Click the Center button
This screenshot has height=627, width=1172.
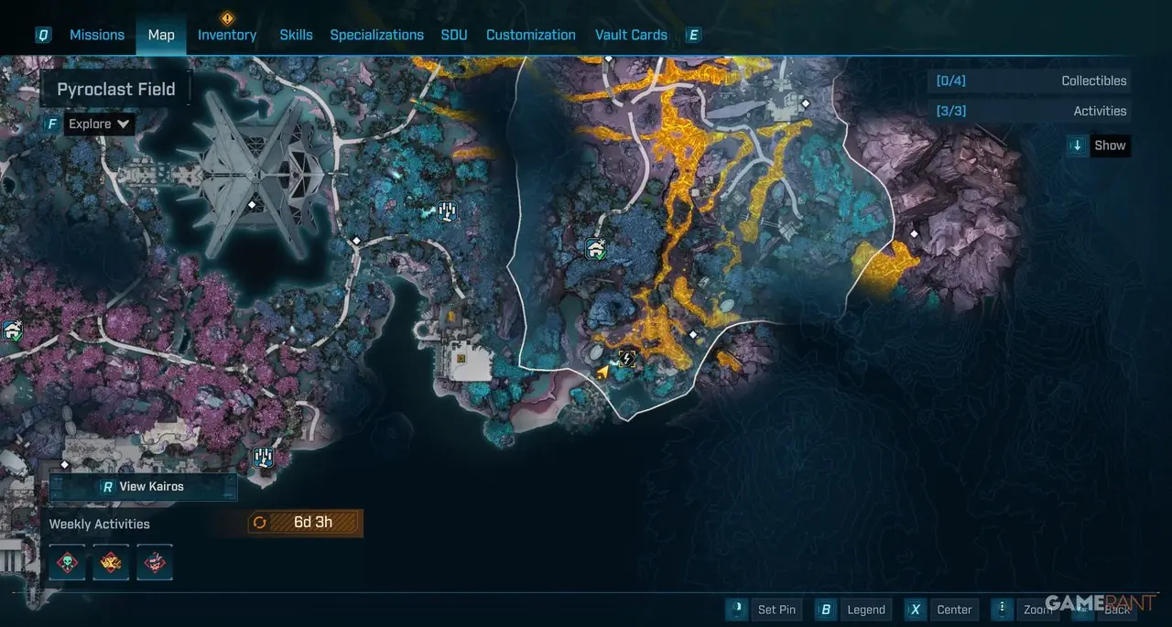954,610
